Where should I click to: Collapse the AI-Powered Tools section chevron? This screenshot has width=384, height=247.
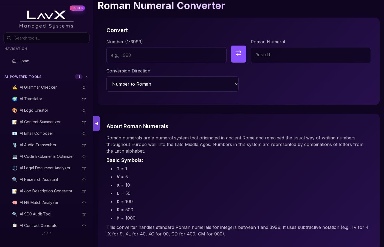coord(87,77)
